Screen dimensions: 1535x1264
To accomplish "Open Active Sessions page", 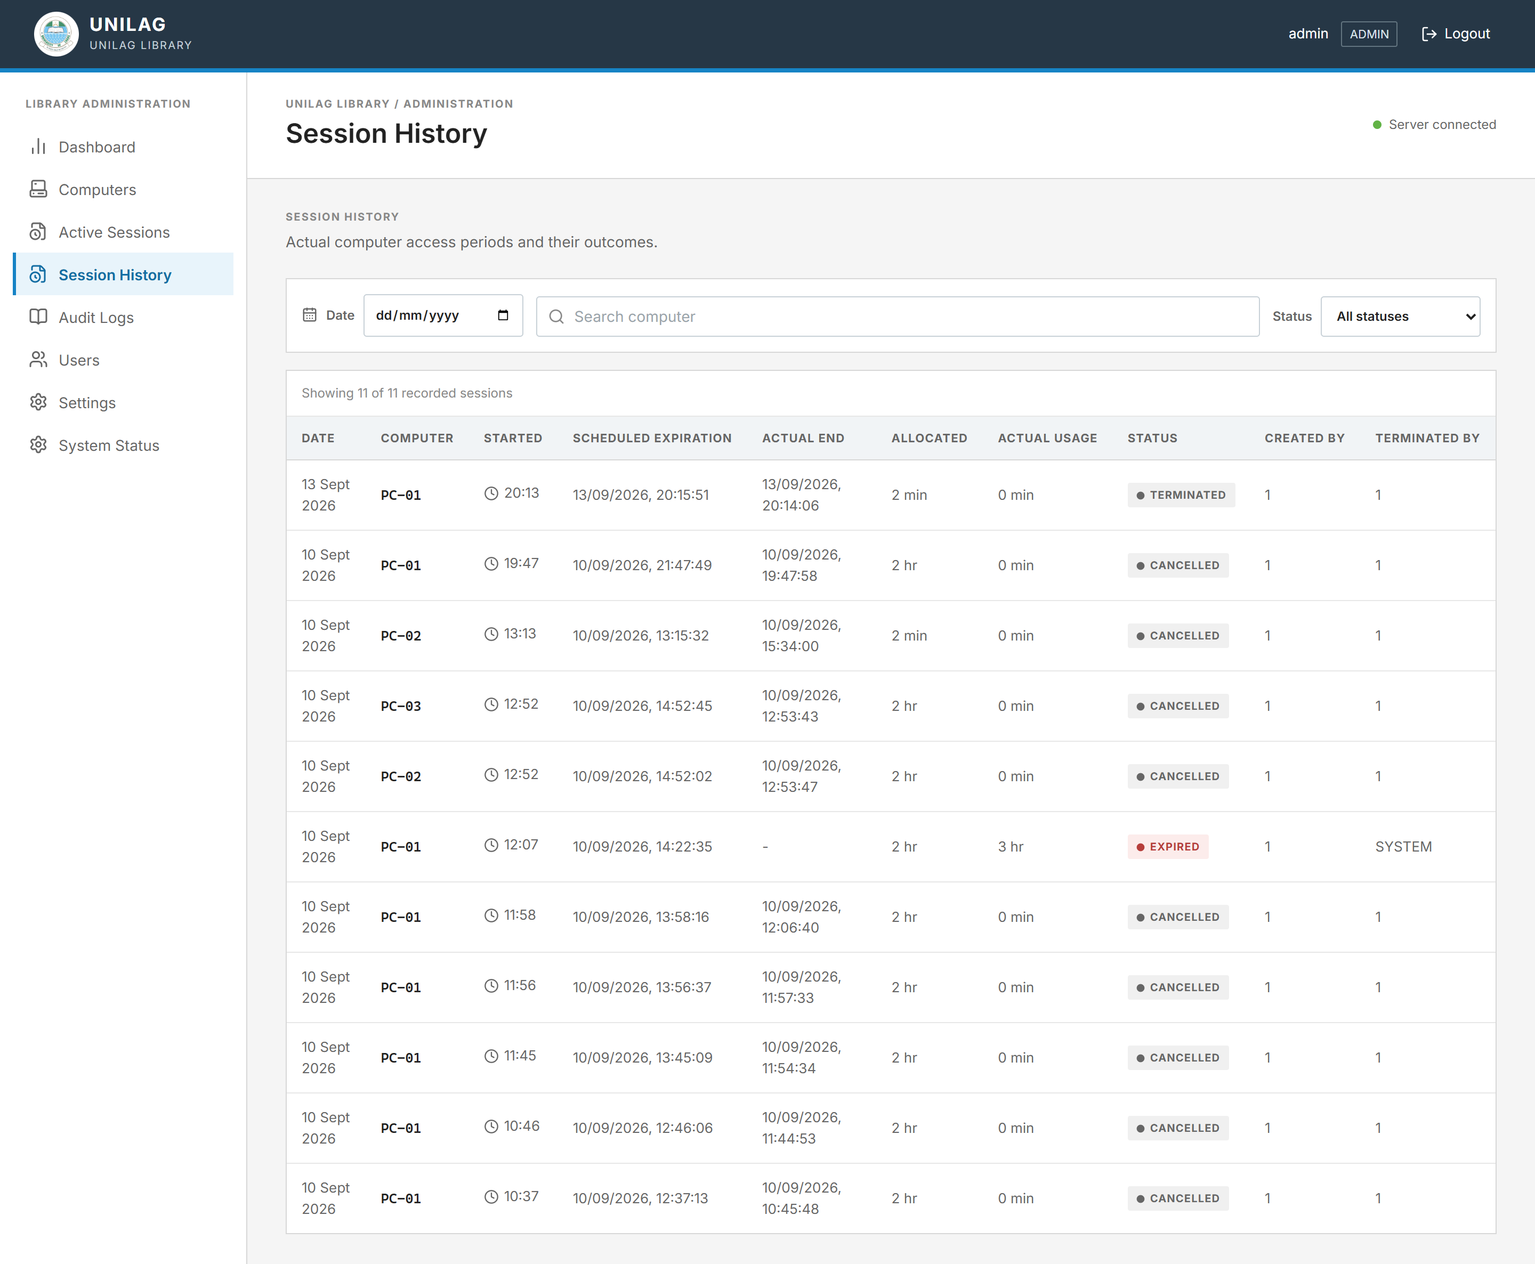I will 123,232.
